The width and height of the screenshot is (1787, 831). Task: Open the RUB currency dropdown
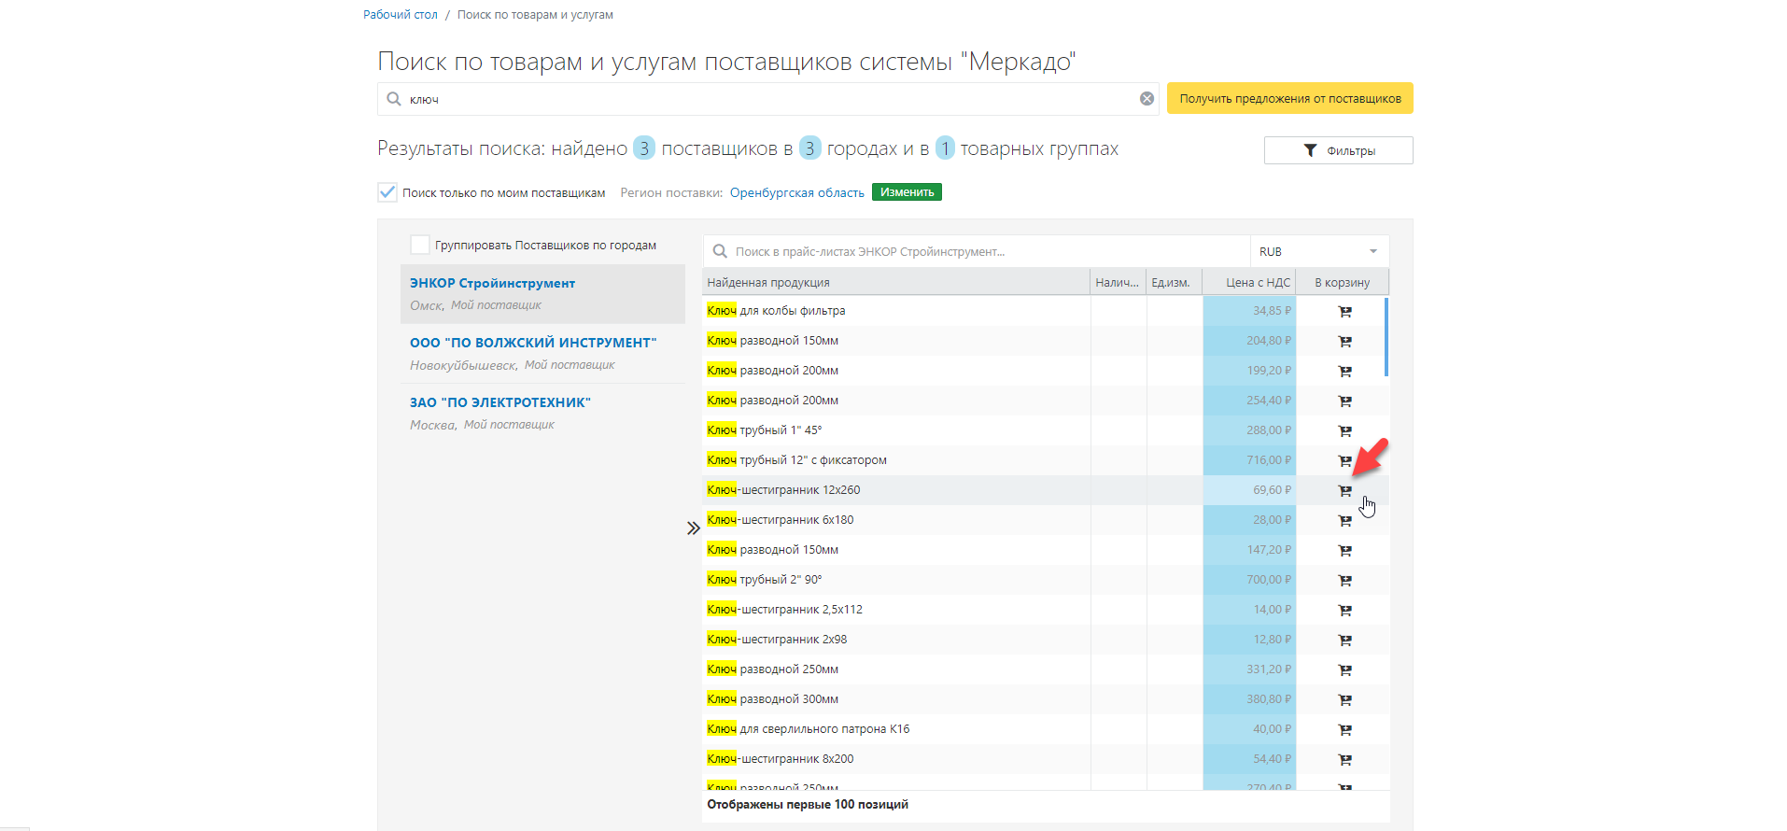[1318, 252]
